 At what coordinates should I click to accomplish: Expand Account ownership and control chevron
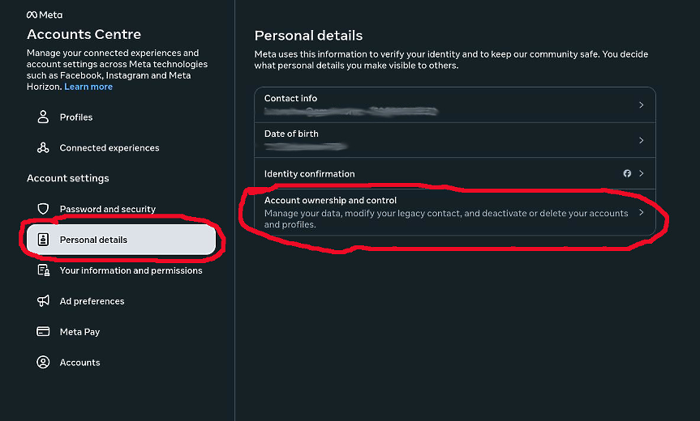tap(641, 212)
